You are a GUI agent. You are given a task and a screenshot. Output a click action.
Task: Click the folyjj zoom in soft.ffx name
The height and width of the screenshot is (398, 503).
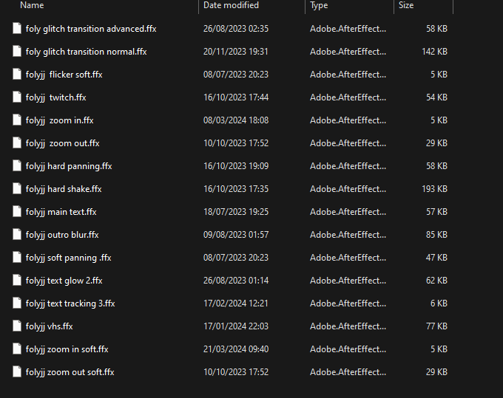click(67, 349)
